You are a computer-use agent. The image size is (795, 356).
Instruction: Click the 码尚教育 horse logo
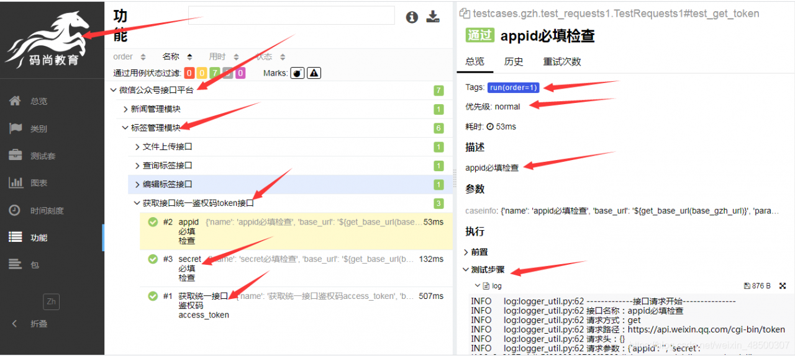[x=47, y=41]
